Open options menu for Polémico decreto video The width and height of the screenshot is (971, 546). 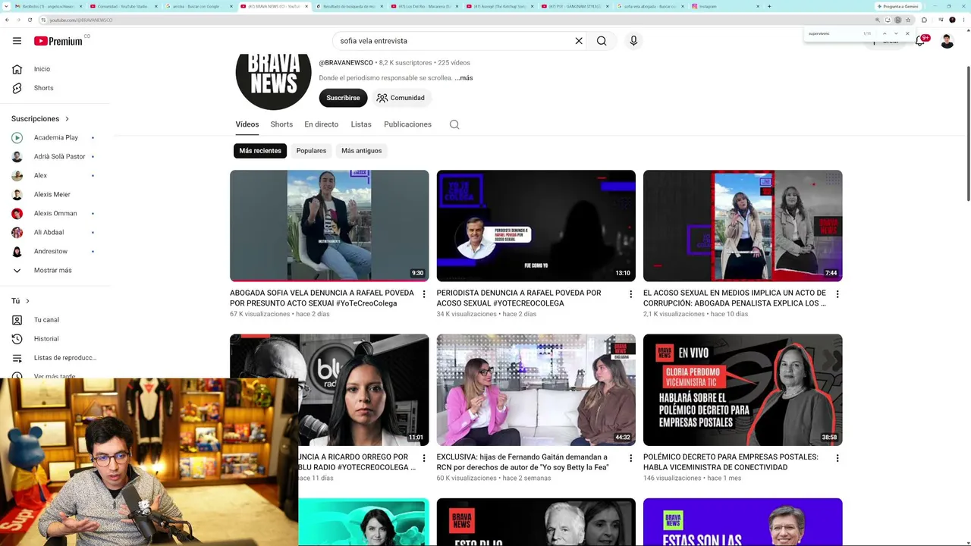click(837, 459)
